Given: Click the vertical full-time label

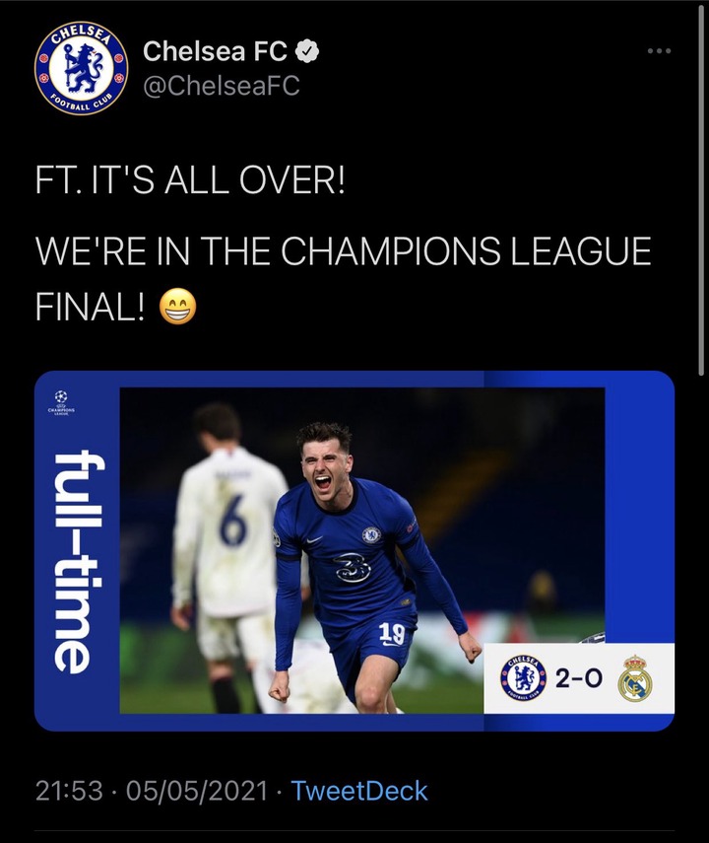Looking at the screenshot, I should point(73,561).
